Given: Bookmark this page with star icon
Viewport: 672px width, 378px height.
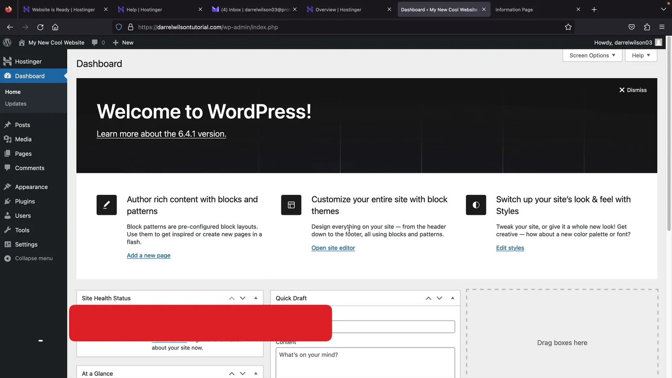Looking at the screenshot, I should coord(568,27).
